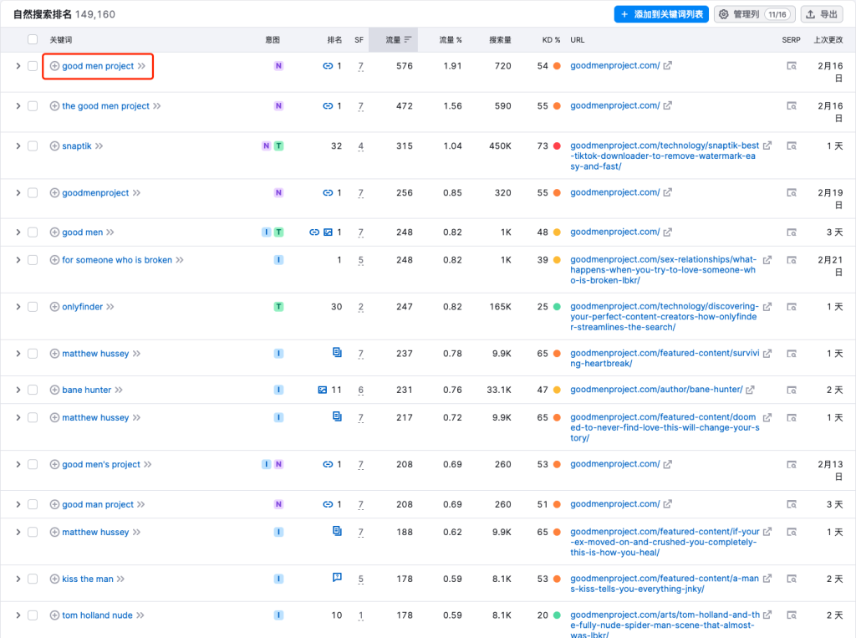The width and height of the screenshot is (856, 638).
Task: Toggle the select-all checkbox in table header
Action: pyautogui.click(x=33, y=39)
